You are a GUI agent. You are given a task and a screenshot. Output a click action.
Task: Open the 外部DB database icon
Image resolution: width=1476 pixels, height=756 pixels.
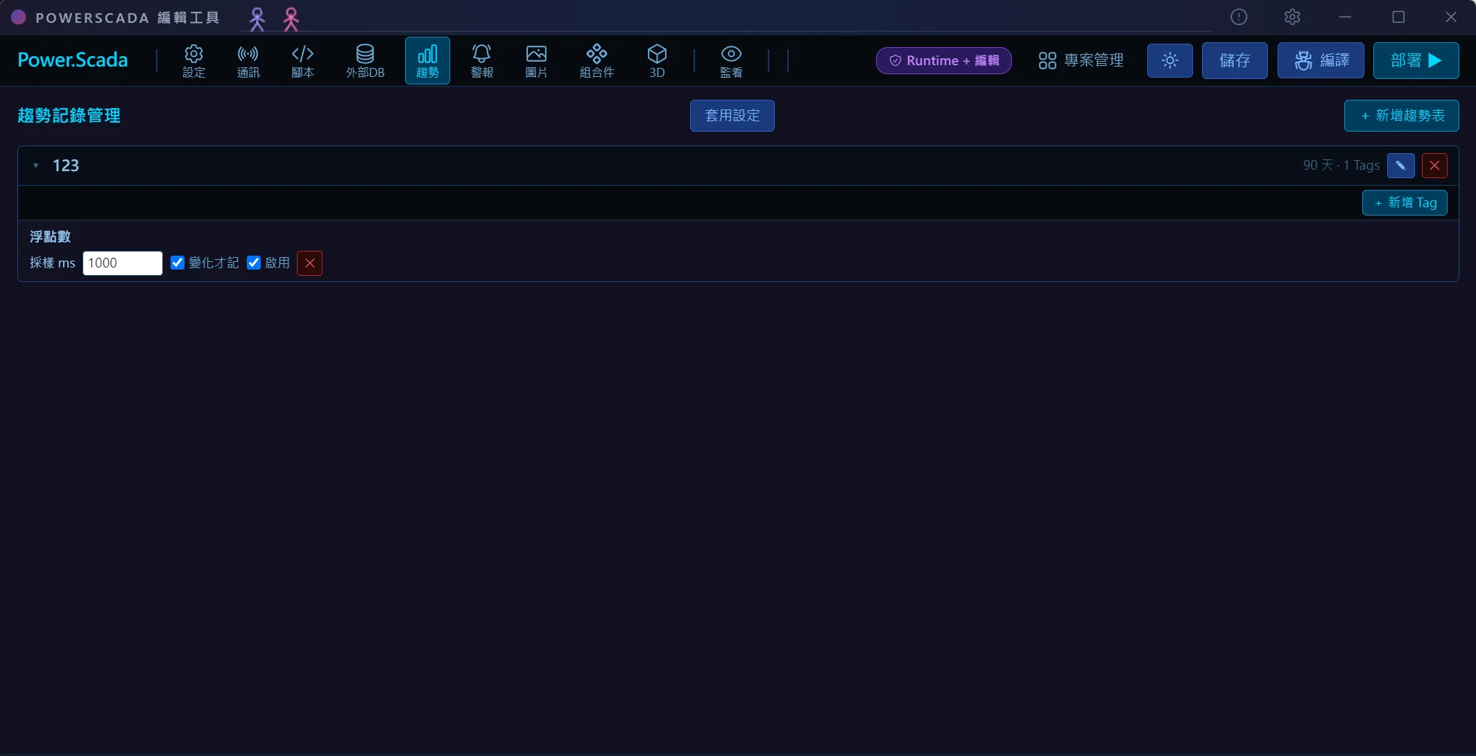[365, 60]
